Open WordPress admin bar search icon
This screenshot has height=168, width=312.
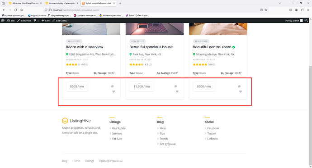[307, 20]
